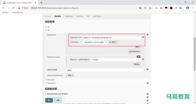
Task: Open help icon beside branch specifier field
Action: click(143, 59)
